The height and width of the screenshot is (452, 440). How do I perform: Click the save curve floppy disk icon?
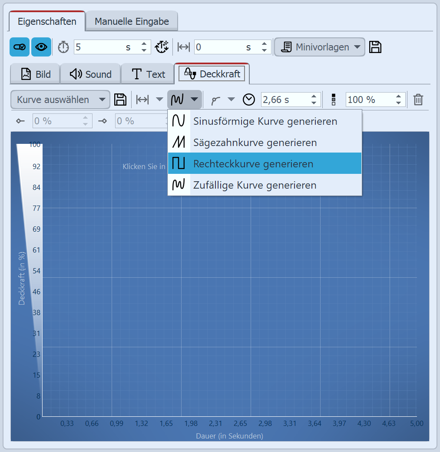click(x=120, y=100)
